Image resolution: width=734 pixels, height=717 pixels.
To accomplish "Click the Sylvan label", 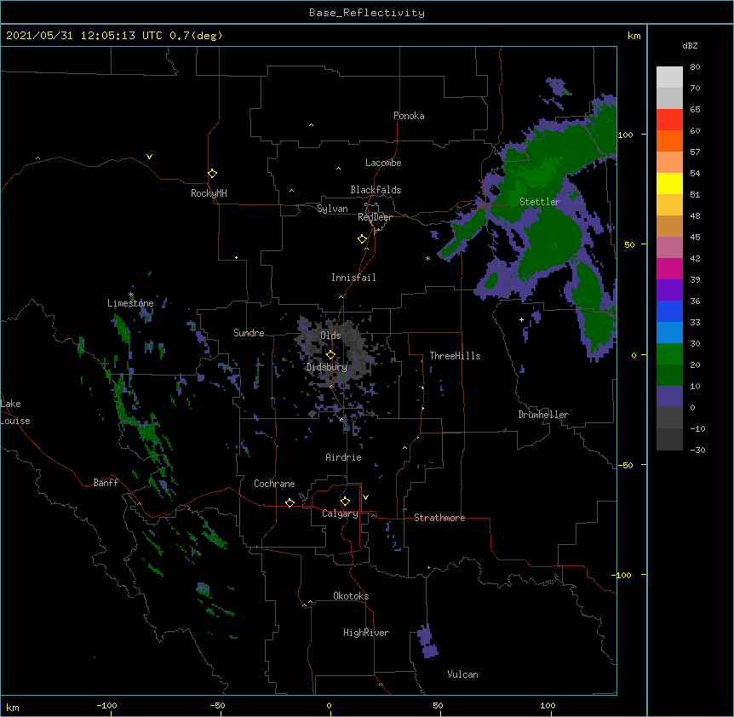I will [x=332, y=209].
